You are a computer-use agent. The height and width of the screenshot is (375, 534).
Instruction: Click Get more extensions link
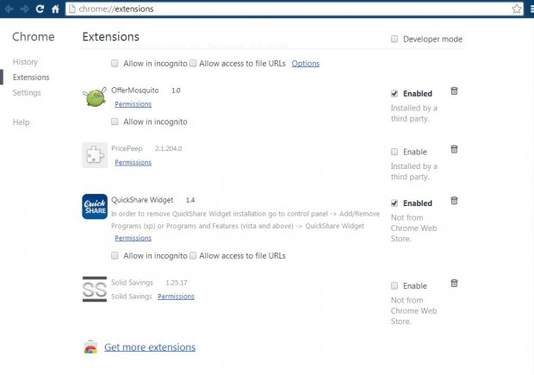click(150, 347)
